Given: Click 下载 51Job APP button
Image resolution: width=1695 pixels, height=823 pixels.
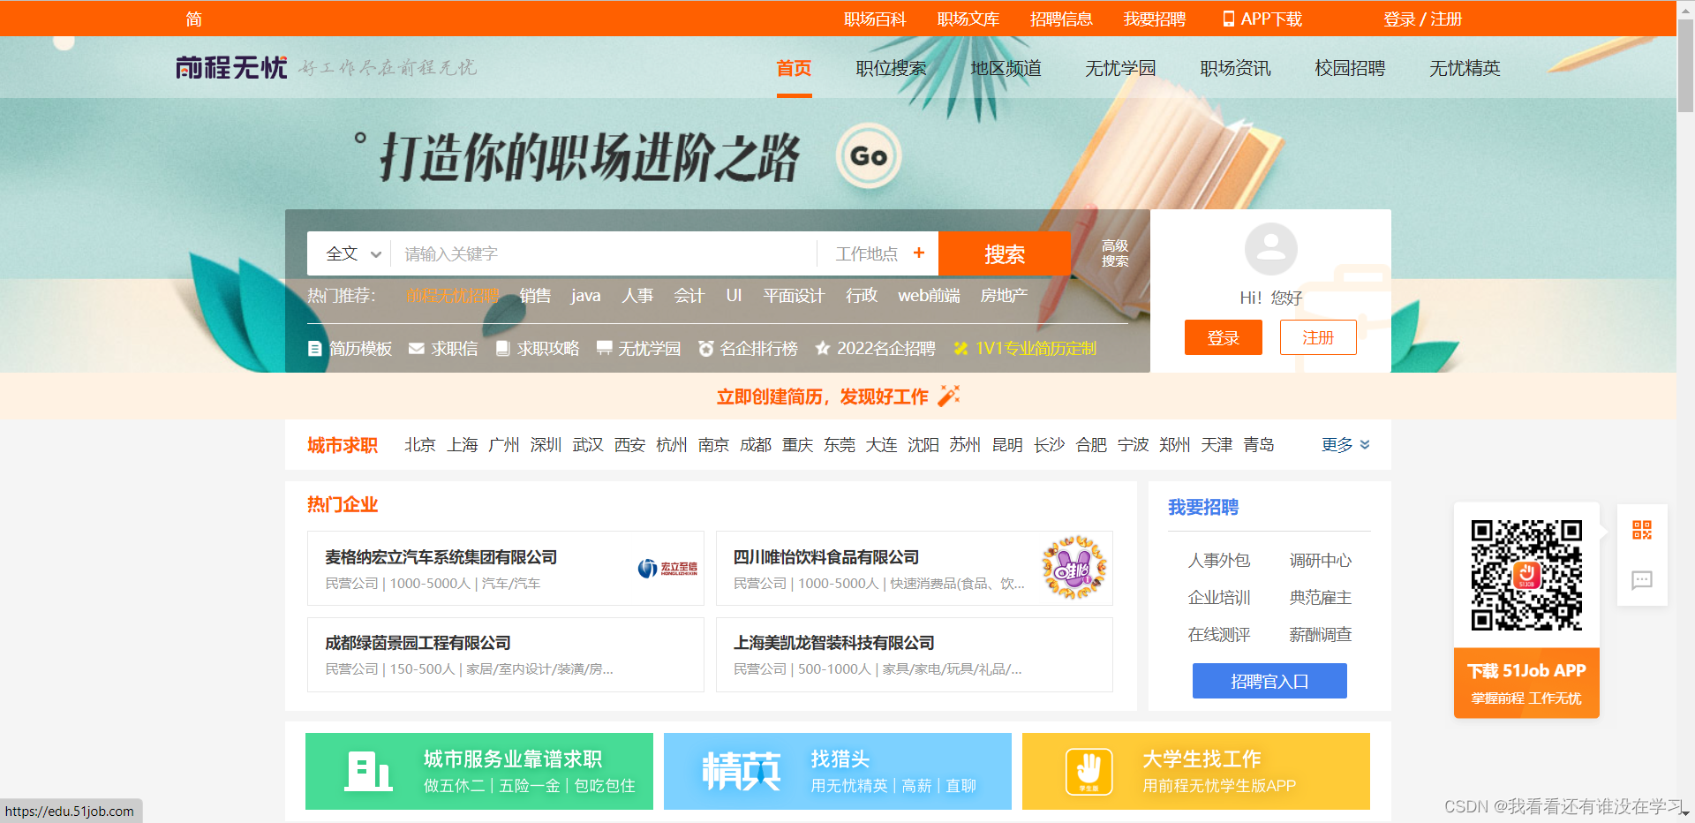Looking at the screenshot, I should pyautogui.click(x=1526, y=683).
